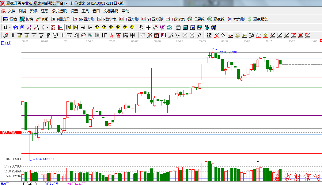Click the 日K线 chart label
The image size is (322, 185).
click(x=6, y=43)
